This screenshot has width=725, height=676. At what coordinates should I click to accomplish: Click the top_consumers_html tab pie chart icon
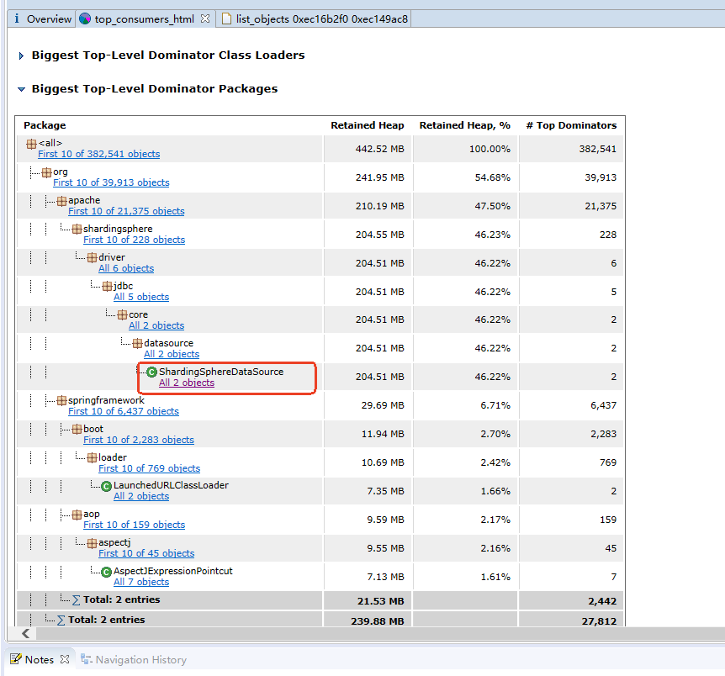click(85, 18)
